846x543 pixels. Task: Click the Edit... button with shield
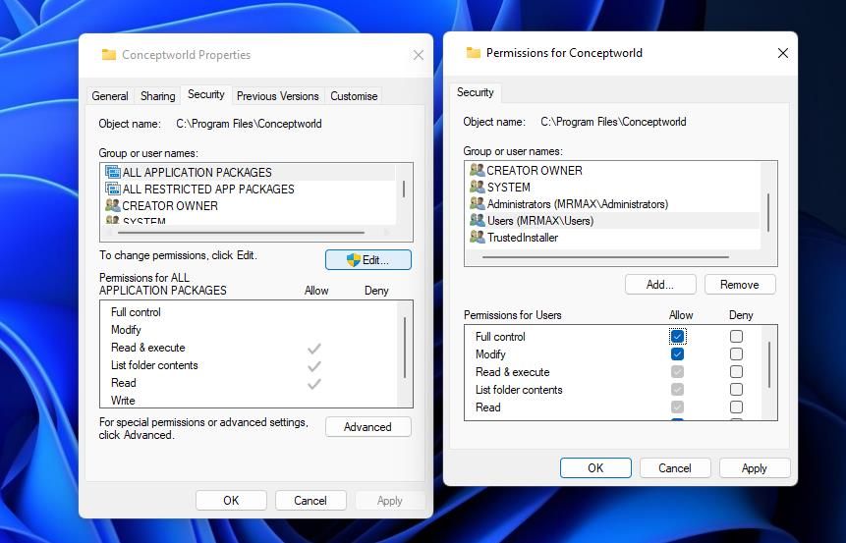pos(368,260)
